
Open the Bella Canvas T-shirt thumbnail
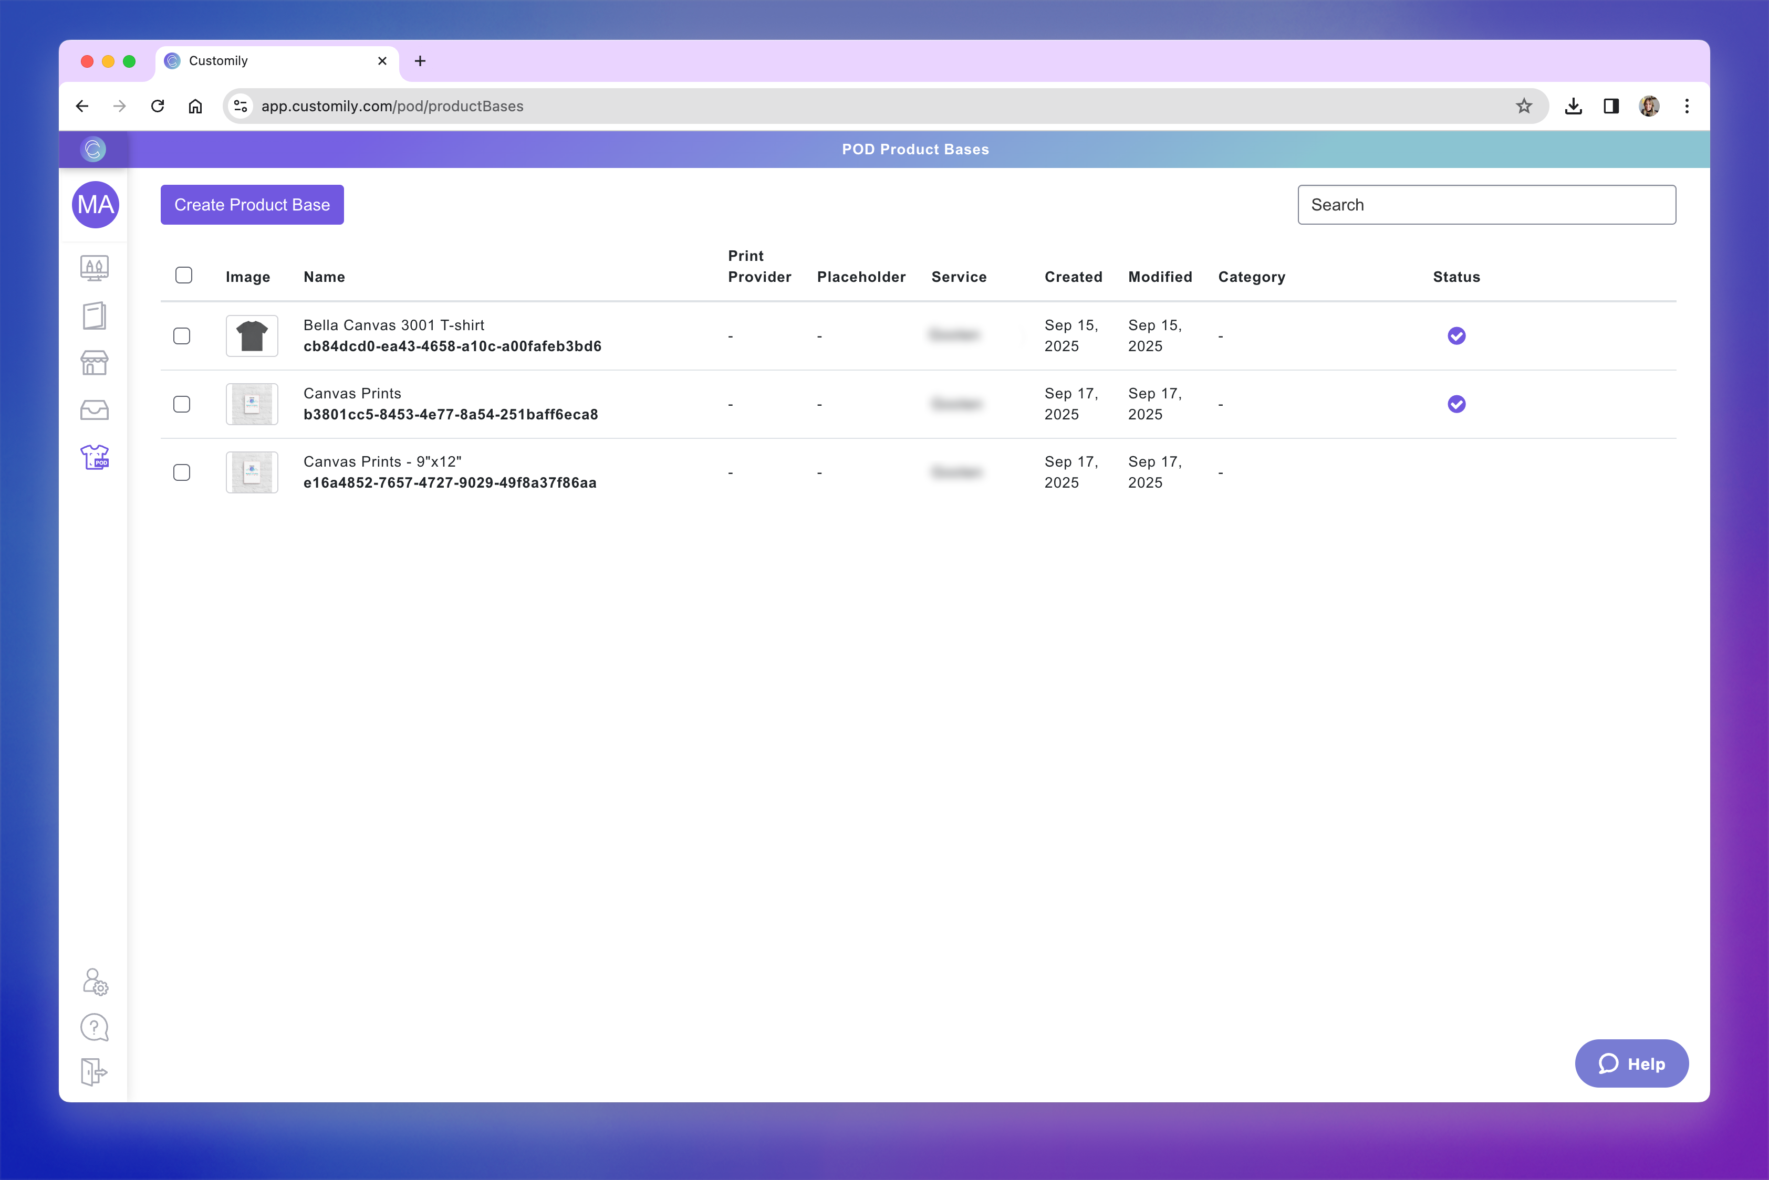coord(252,335)
